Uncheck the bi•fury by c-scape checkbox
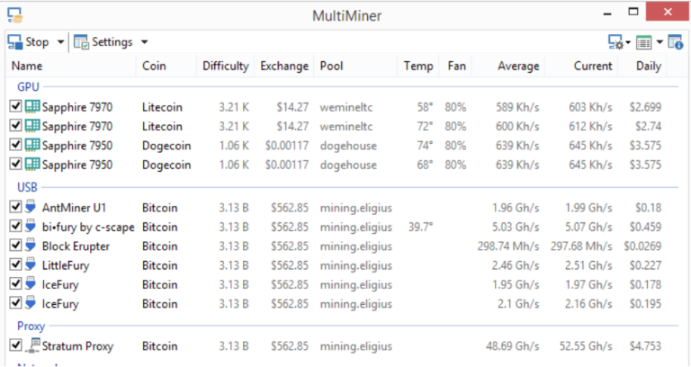Viewport: 691px width, 367px height. pos(15,227)
